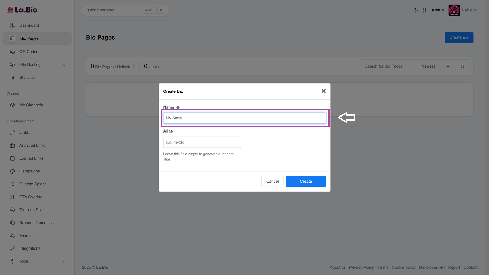Click the blue Create button
Image resolution: width=489 pixels, height=275 pixels.
tap(306, 182)
